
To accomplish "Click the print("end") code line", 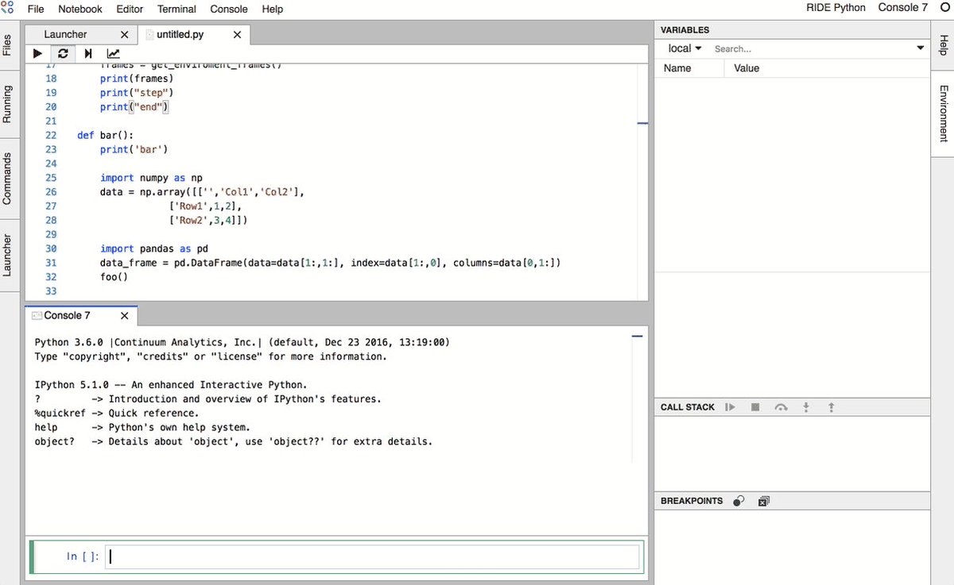I will coord(134,107).
